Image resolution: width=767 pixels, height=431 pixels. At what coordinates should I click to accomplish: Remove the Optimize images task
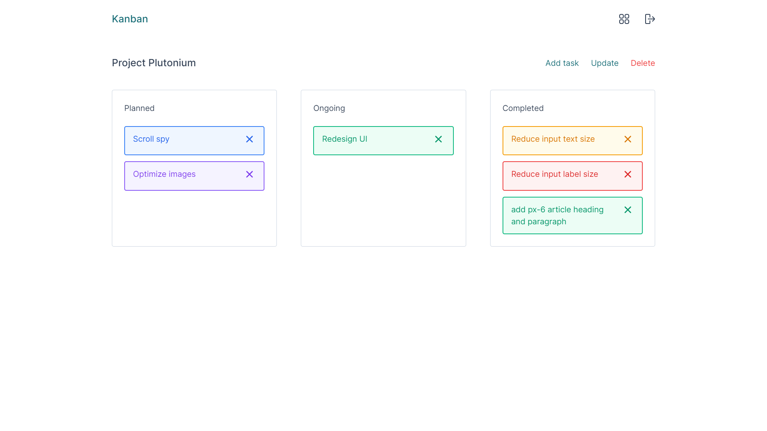pos(249,174)
